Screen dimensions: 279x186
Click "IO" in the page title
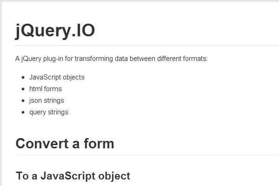click(x=85, y=31)
